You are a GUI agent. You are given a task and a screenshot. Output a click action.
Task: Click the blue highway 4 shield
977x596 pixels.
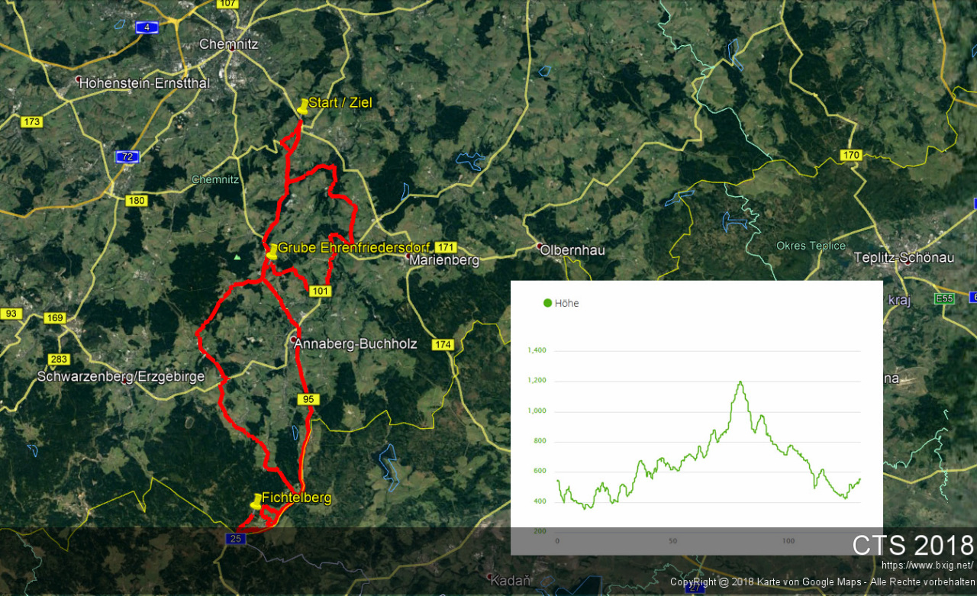coord(147,27)
